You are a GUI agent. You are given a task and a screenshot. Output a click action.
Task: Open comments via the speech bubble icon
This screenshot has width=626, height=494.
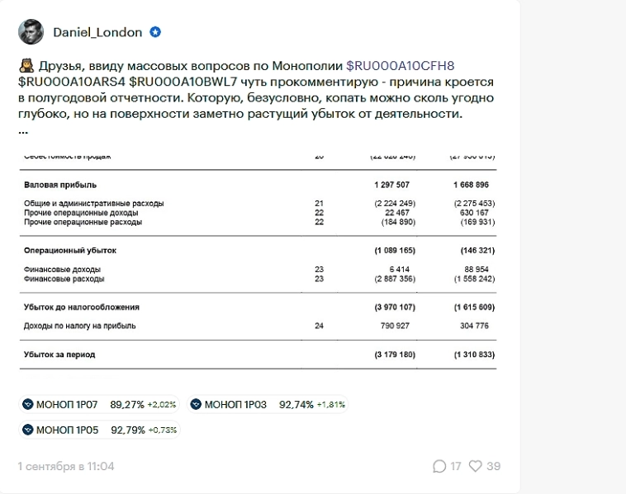point(439,466)
